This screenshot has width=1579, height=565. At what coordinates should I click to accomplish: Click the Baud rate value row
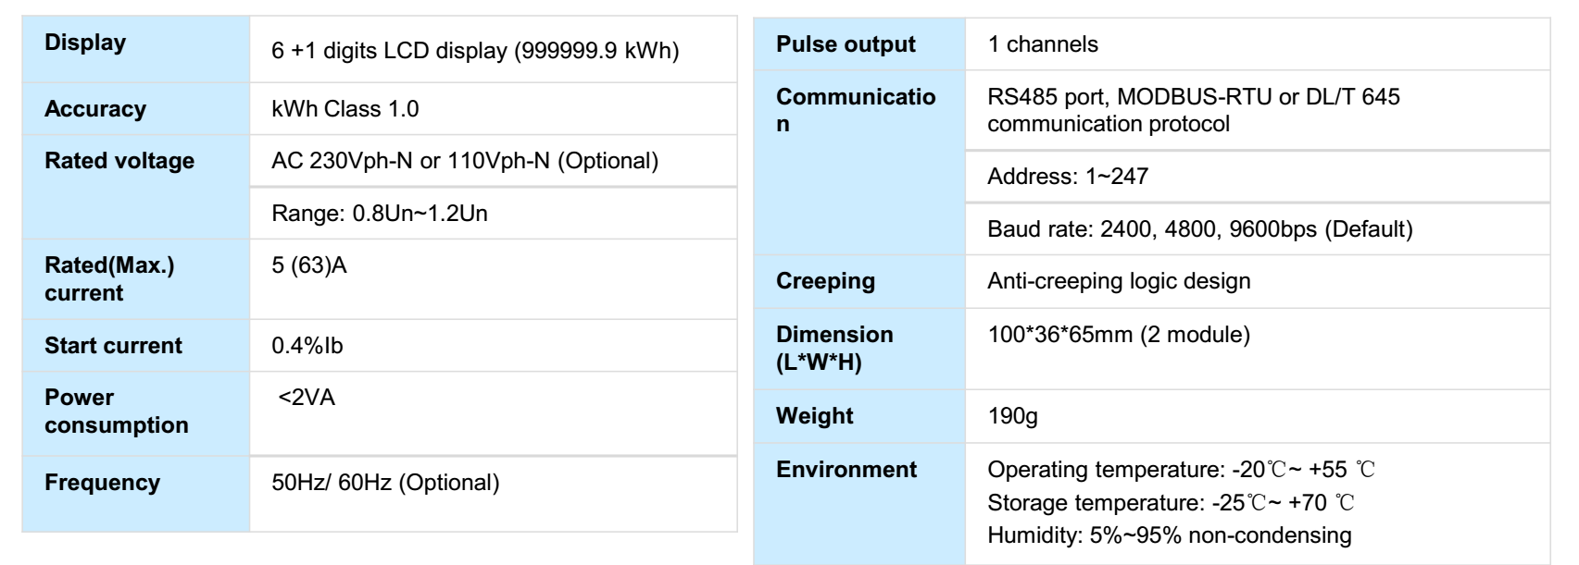[x=1200, y=229]
